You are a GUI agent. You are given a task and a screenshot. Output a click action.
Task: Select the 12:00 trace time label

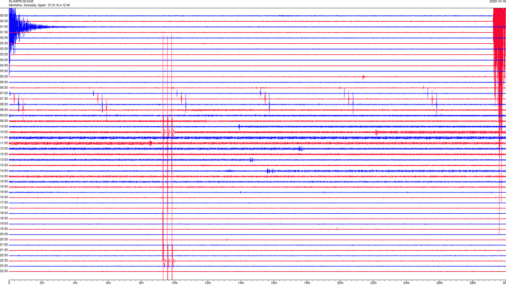[4, 149]
